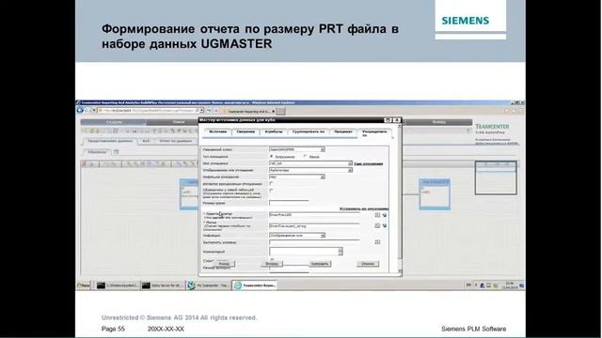This screenshot has width=602, height=338.
Task: Open the Источник tab in the wizard
Action: click(217, 131)
